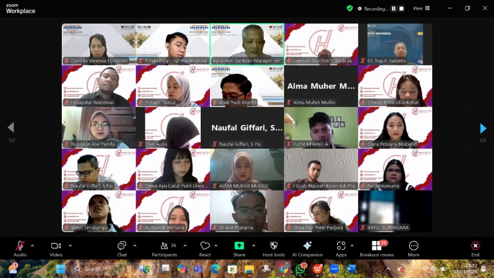This screenshot has height=278, width=494.
Task: Expand the Share options arrow
Action: pyautogui.click(x=254, y=246)
